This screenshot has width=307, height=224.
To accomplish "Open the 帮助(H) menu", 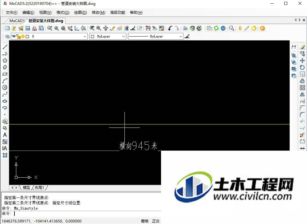I will point(136,13).
